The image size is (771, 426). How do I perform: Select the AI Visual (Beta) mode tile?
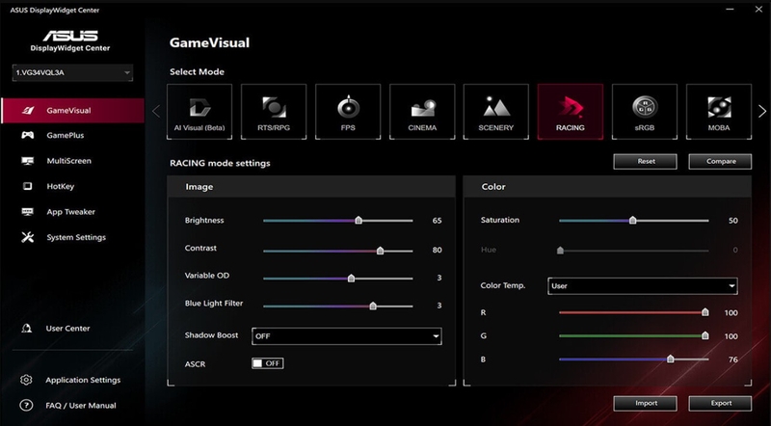(199, 112)
